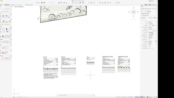Open Multileader style dropdown
The width and height of the screenshot is (174, 98).
point(153,36)
